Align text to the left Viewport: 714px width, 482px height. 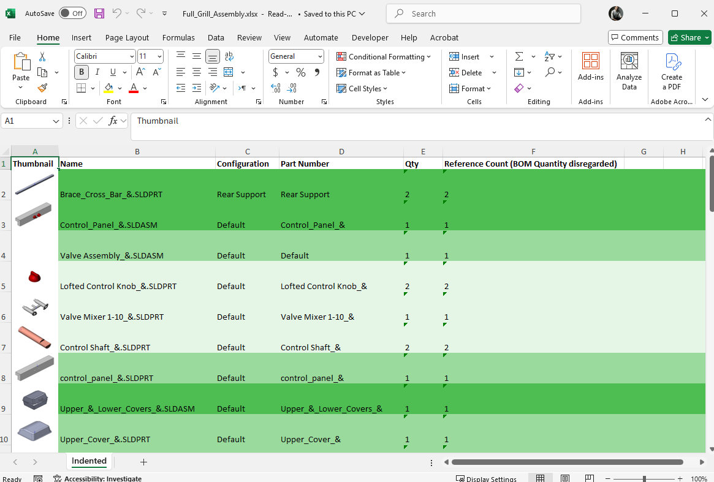click(x=181, y=72)
